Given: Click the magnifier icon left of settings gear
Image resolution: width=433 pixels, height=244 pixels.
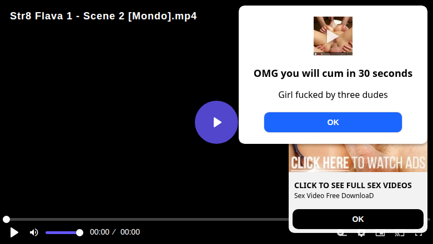Looking at the screenshot, I should 342,235.
